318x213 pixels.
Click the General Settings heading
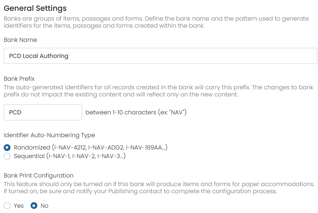35,8
